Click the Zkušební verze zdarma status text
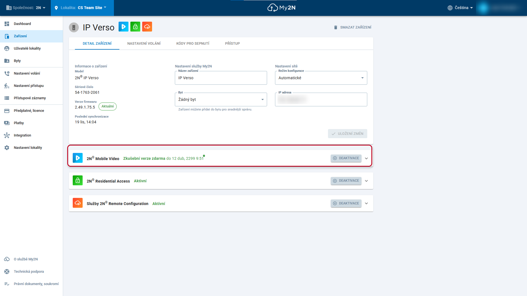Viewport: 527px width, 296px height. [144, 158]
